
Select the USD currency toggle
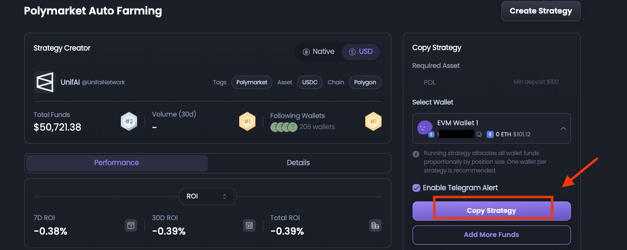361,52
